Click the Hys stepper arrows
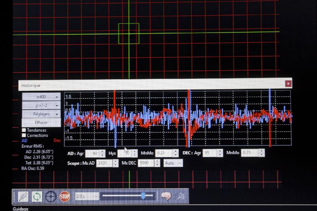317x211 pixels. 135,154
